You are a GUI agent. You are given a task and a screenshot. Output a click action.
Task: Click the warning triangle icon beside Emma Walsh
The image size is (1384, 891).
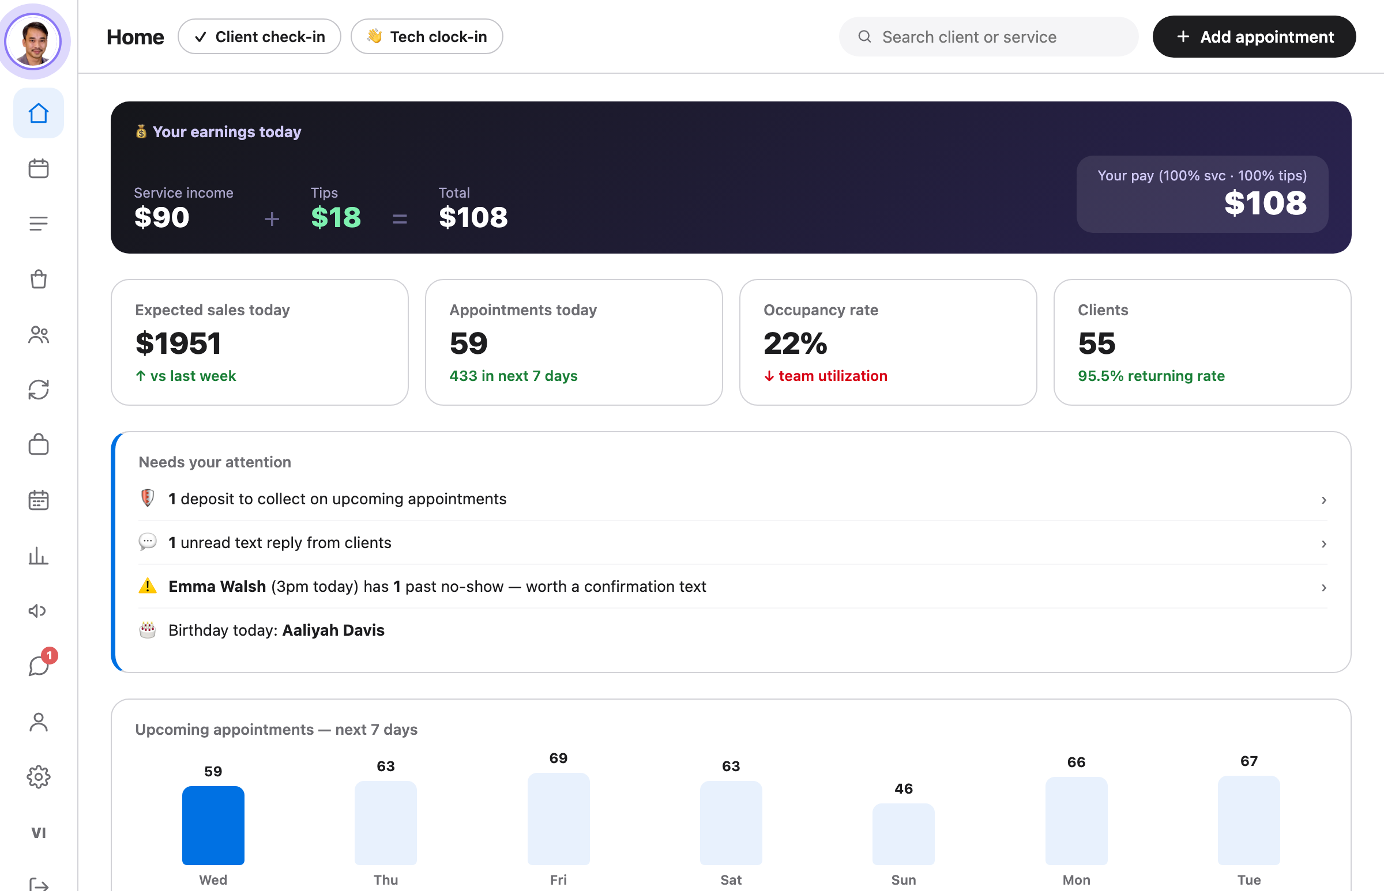click(148, 586)
